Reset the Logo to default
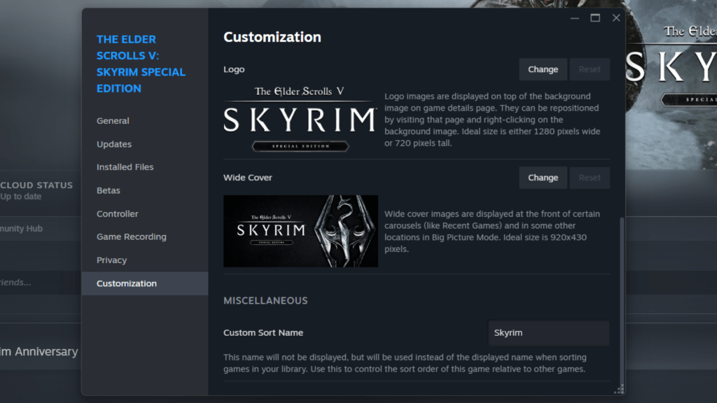 [x=590, y=69]
